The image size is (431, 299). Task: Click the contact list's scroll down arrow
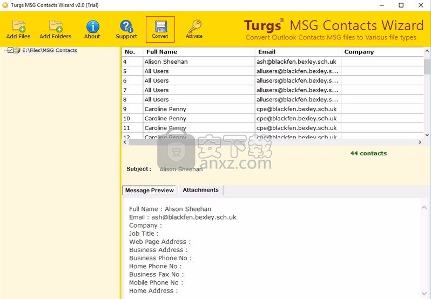[427, 135]
